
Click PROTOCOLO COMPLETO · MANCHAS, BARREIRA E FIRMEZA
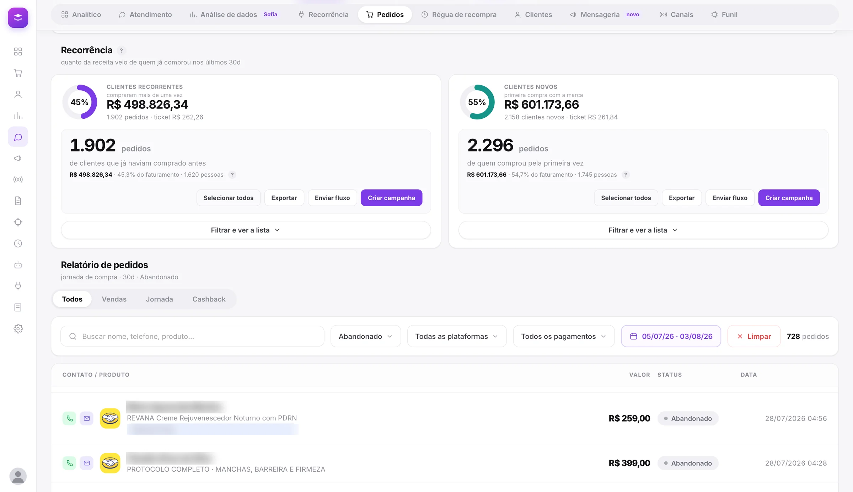(226, 469)
